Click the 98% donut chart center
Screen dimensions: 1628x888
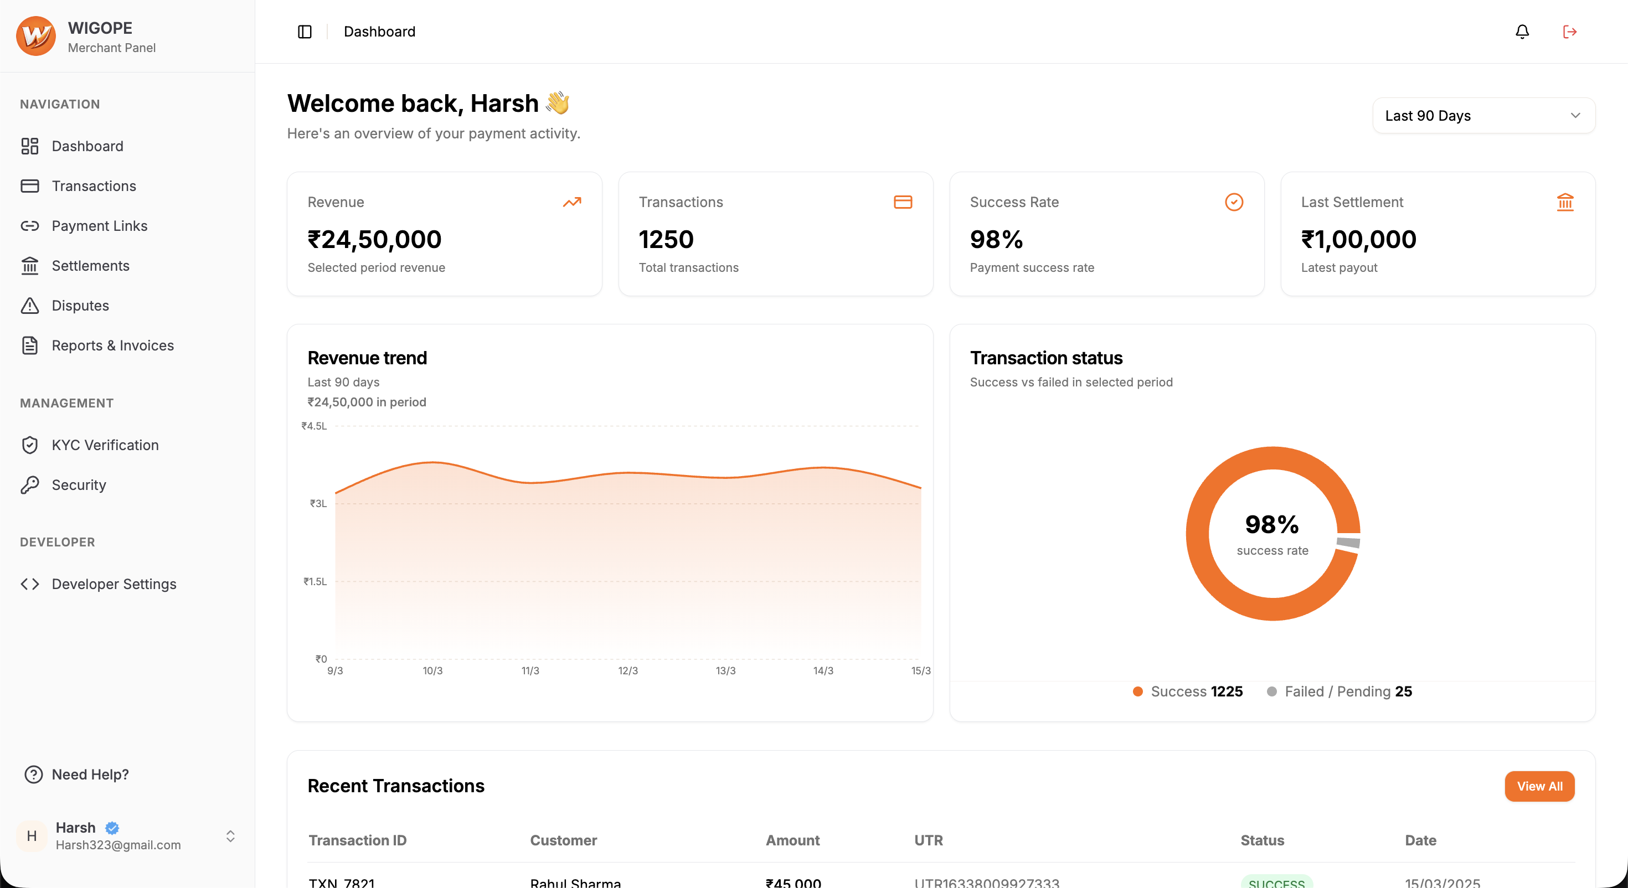(x=1271, y=534)
